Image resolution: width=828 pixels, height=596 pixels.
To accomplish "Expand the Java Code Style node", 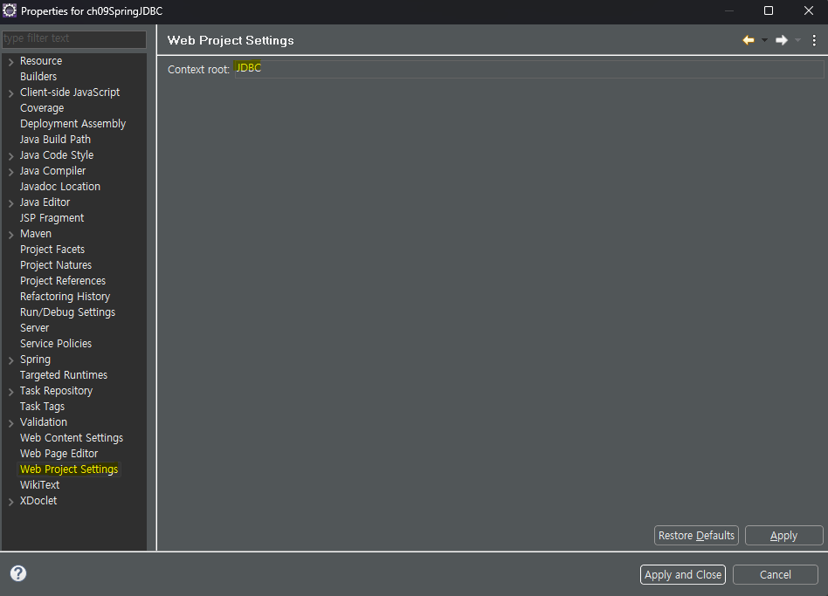I will pyautogui.click(x=10, y=156).
